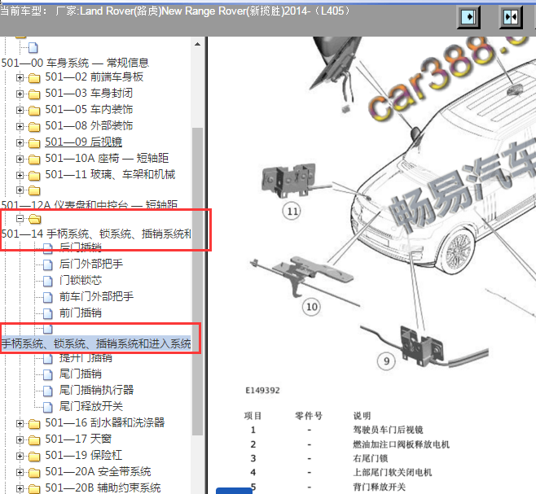Click the tree panel vertical scrollbar thumb

(197, 281)
